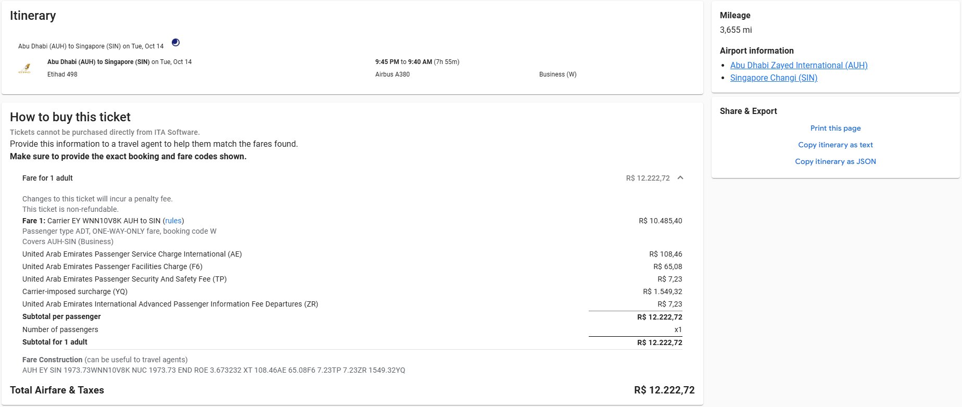962x407 pixels.
Task: Click the Carrier-imposed surcharge (YQ) row
Action: 75,291
